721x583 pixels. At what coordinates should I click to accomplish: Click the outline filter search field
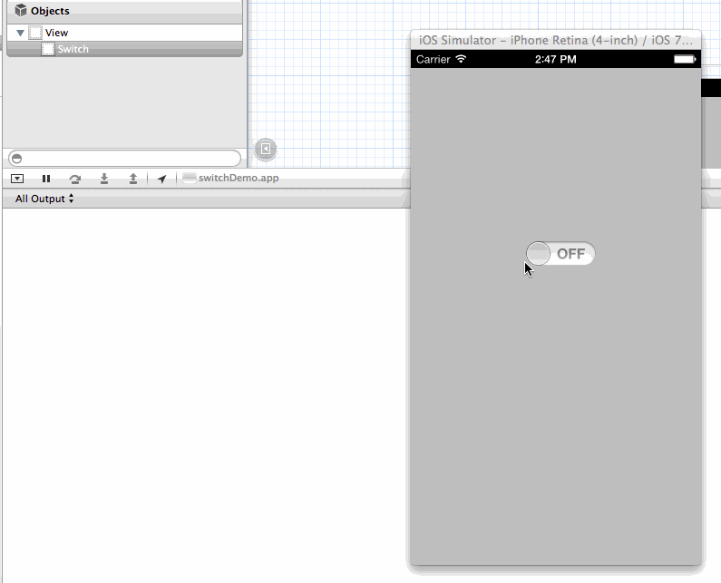pyautogui.click(x=124, y=159)
